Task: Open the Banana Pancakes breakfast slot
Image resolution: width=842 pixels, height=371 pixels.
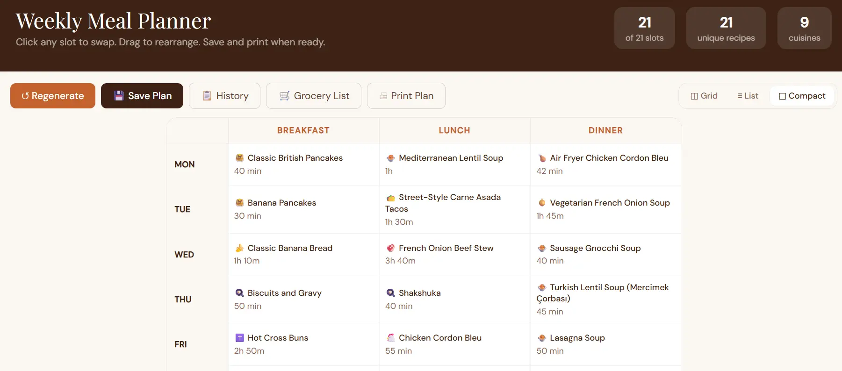Action: pos(303,209)
